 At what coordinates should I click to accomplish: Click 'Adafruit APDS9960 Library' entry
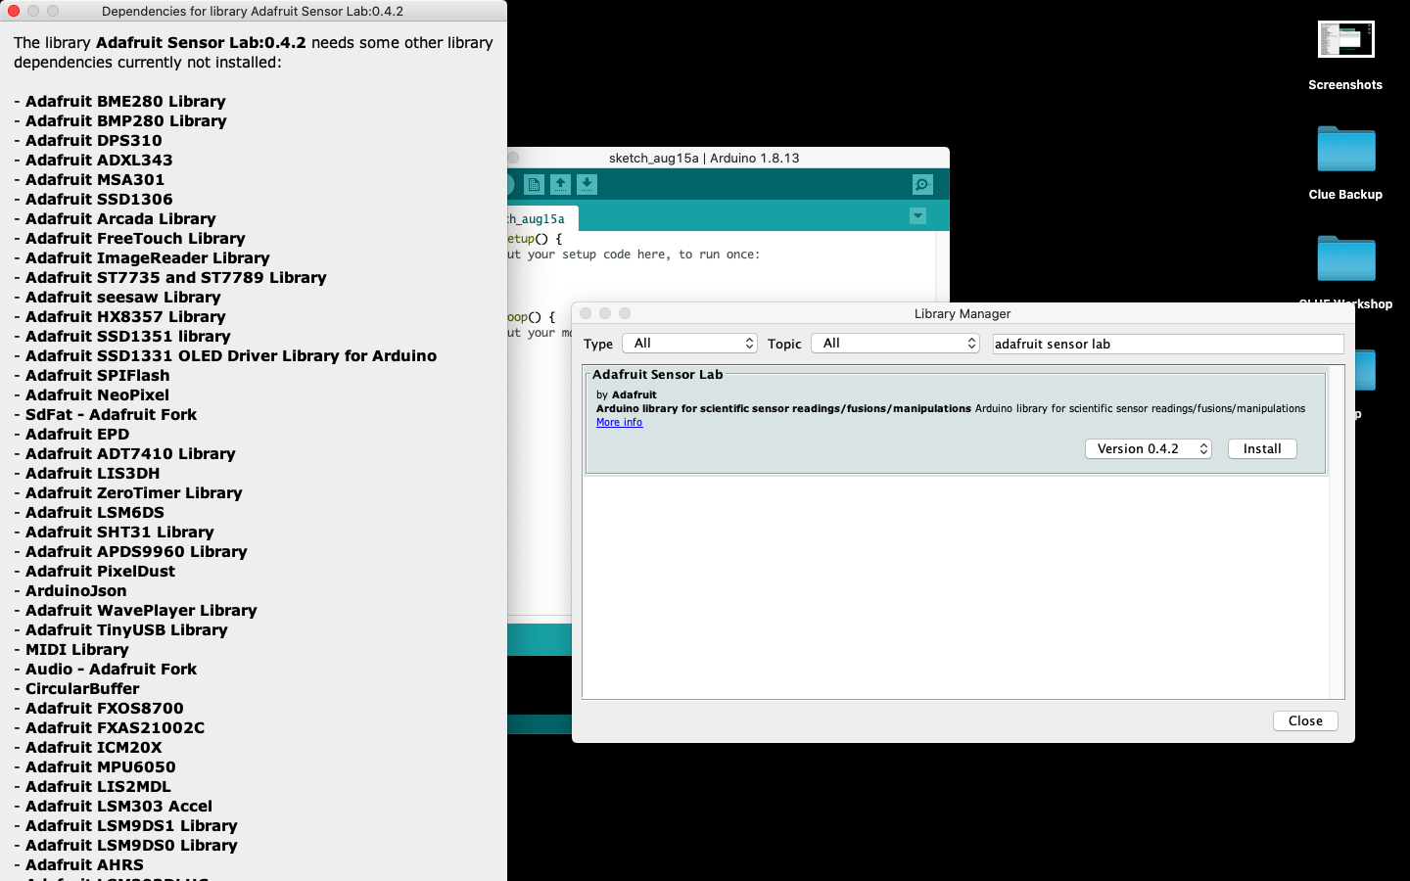(136, 551)
